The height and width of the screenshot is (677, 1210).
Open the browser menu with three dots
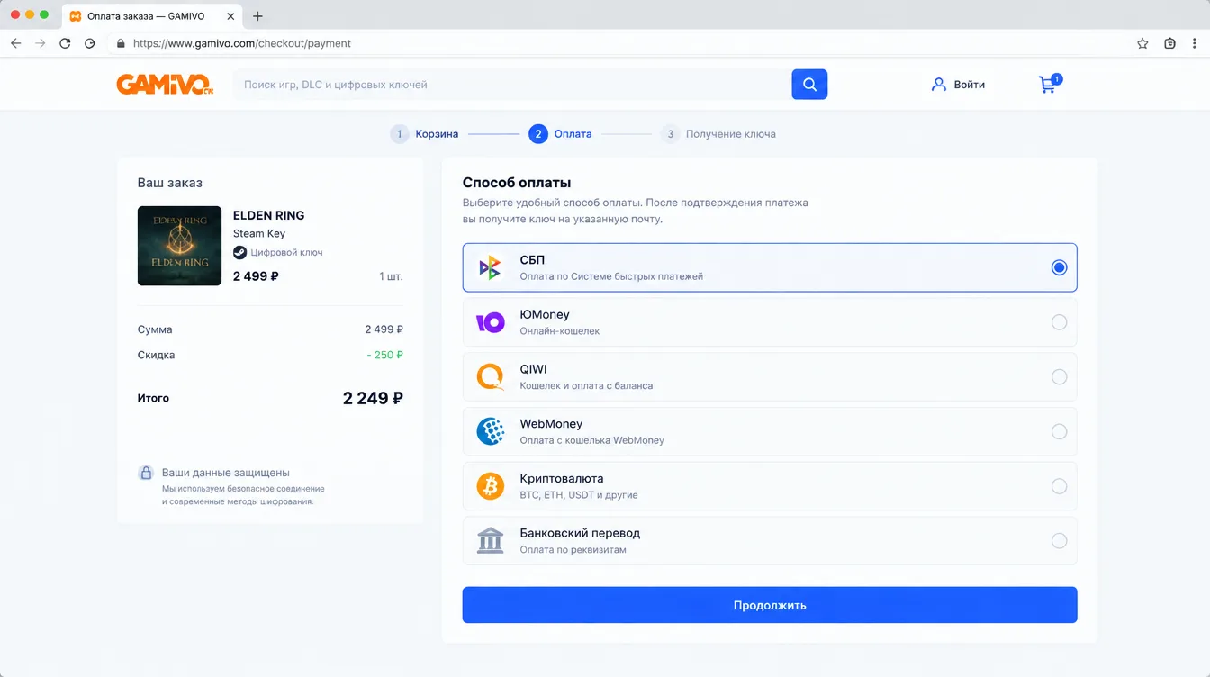click(1196, 43)
